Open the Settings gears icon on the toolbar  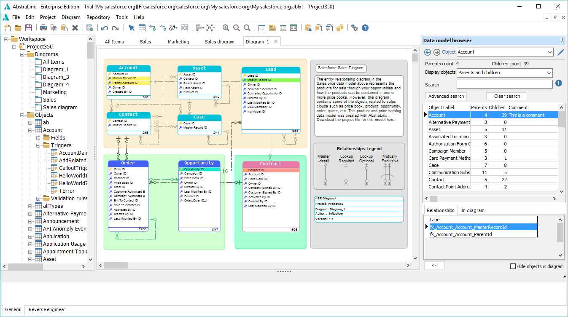(x=354, y=27)
